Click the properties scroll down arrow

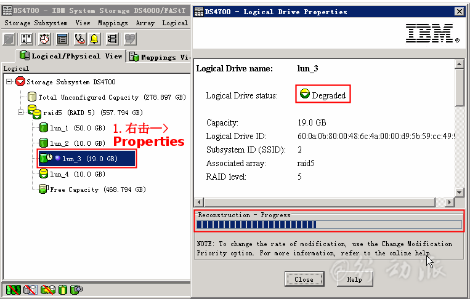(x=459, y=192)
